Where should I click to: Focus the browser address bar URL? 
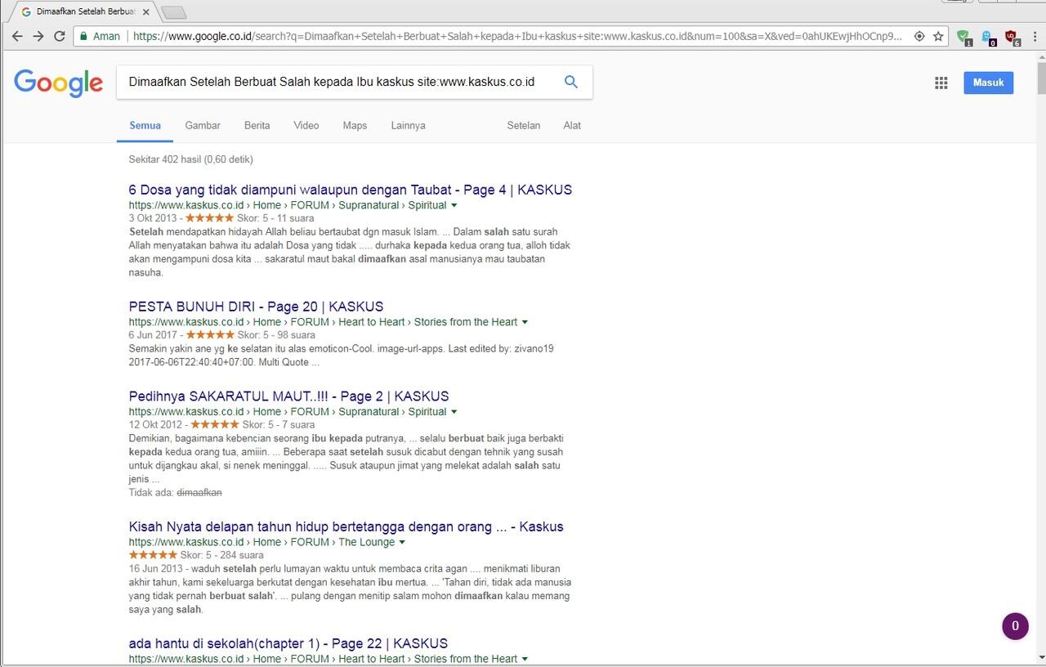click(517, 36)
